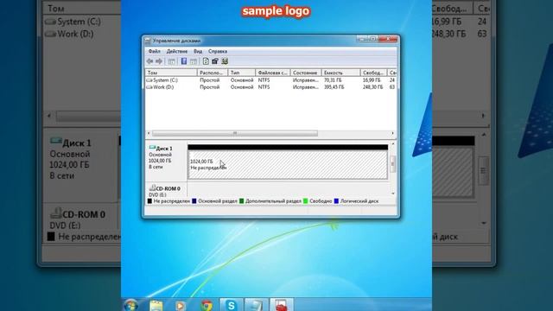The height and width of the screenshot is (311, 553).
Task: Sort by the Свобод... column header
Action: 373,73
